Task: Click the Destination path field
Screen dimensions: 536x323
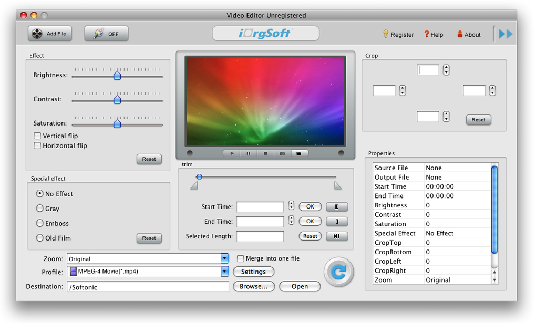Action: (x=148, y=287)
